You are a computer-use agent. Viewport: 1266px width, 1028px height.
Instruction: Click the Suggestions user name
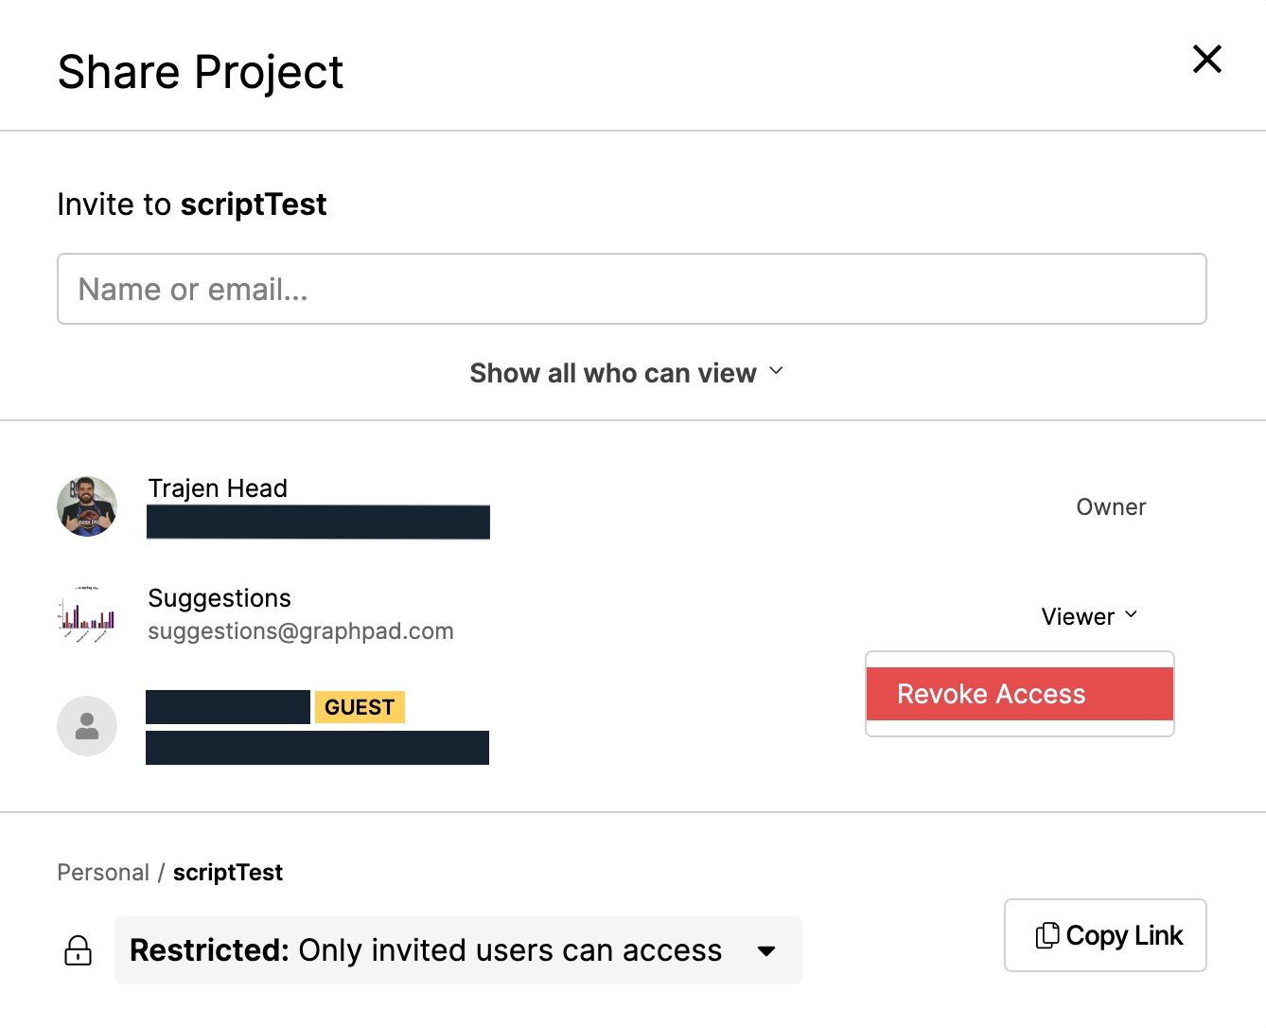[220, 598]
